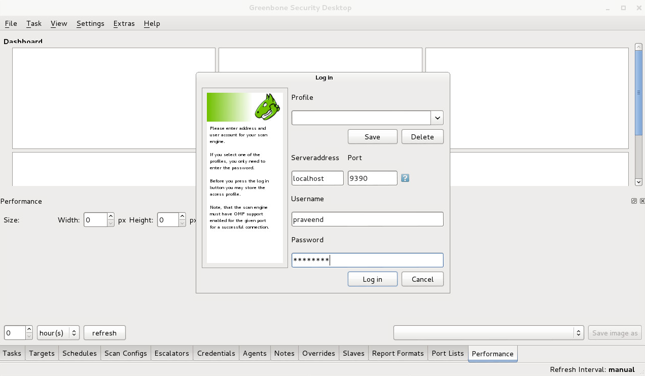Open the Settings menu
645x376 pixels.
point(90,23)
